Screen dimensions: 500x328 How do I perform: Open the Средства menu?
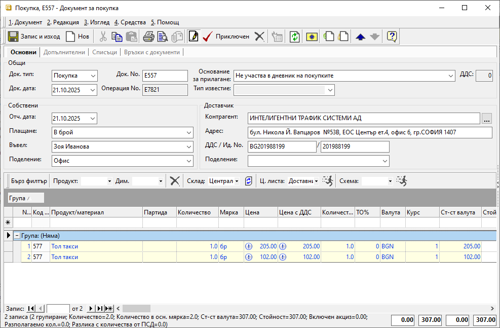click(130, 22)
